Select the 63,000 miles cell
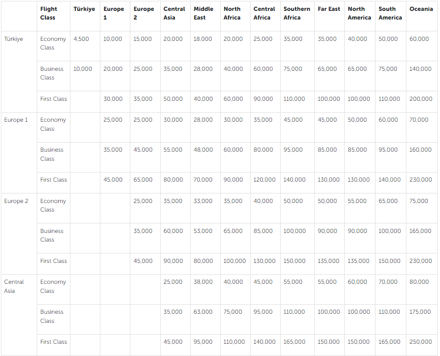 (x=203, y=312)
